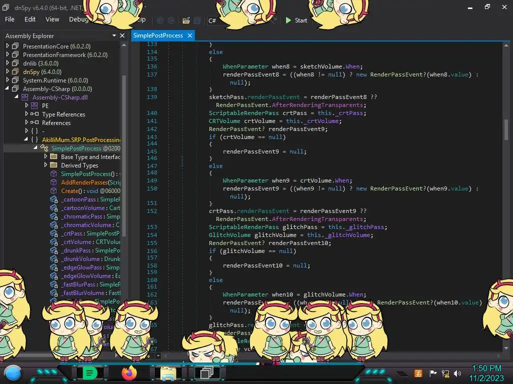Expand the dnSpy (6.4.0.0) node

[x=8, y=71]
